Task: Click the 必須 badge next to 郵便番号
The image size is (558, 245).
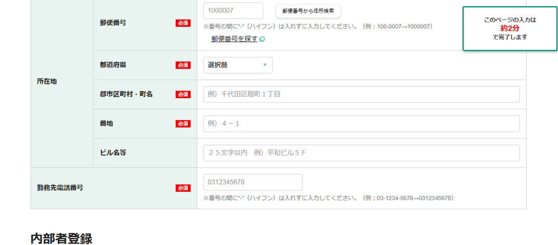Action: [183, 23]
